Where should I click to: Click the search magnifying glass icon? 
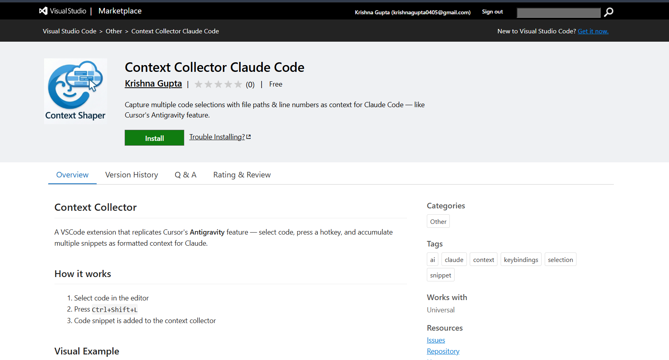(x=609, y=12)
